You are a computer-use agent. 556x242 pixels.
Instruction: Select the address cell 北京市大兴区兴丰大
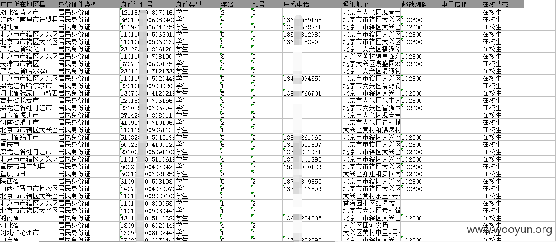[371, 101]
